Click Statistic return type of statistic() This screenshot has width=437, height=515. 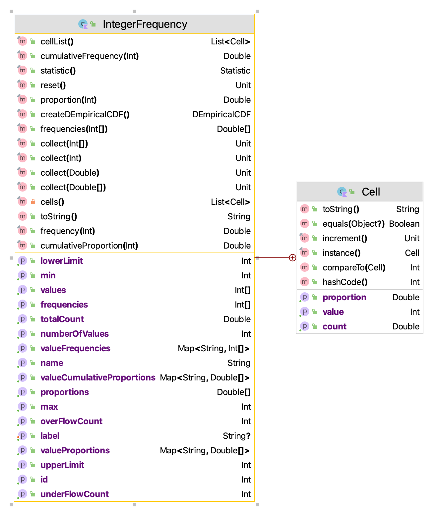(x=235, y=71)
